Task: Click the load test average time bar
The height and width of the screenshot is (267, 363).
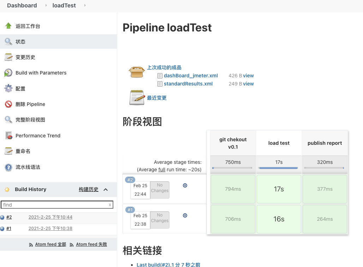Action: pos(279,168)
